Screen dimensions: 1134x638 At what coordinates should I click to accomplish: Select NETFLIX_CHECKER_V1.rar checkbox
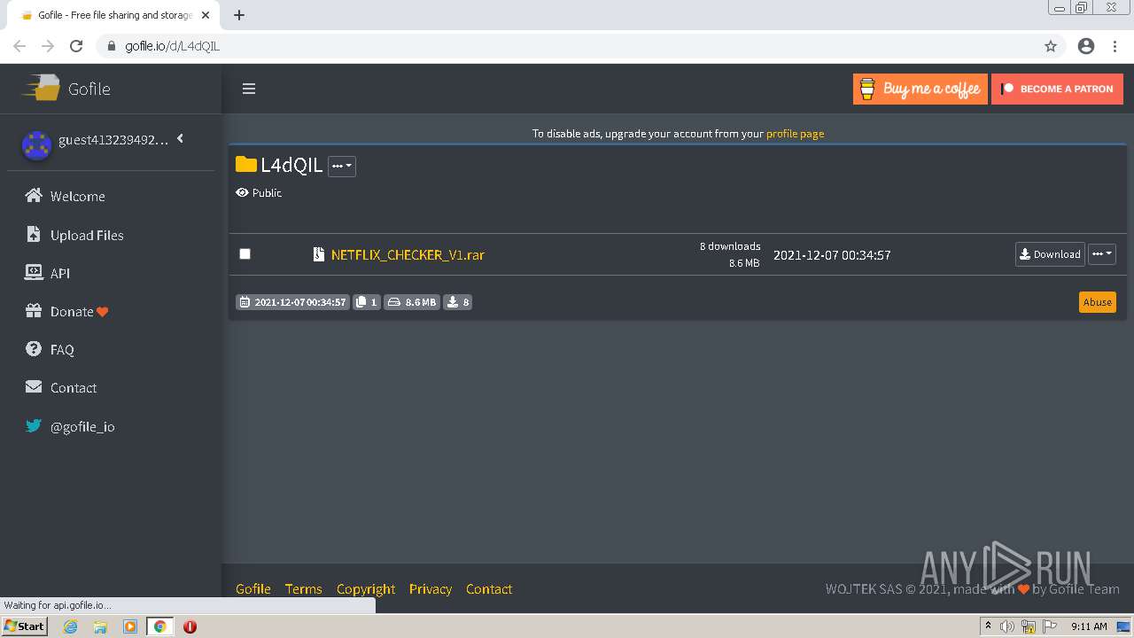[245, 254]
